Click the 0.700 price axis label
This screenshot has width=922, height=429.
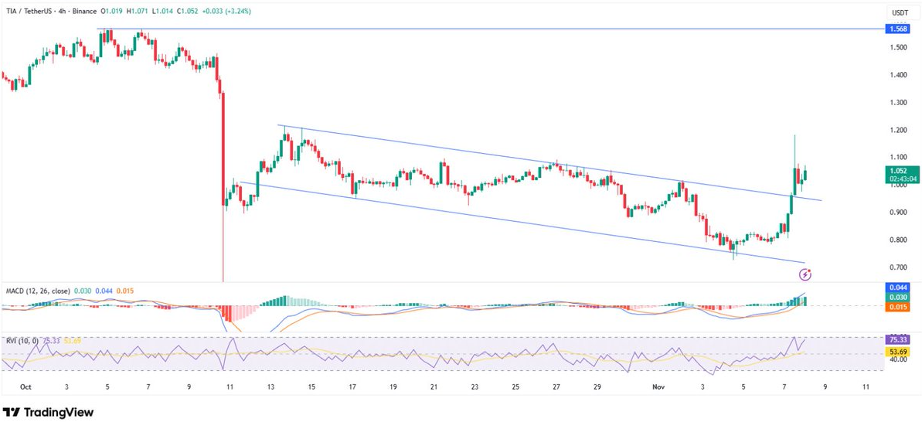pos(898,267)
